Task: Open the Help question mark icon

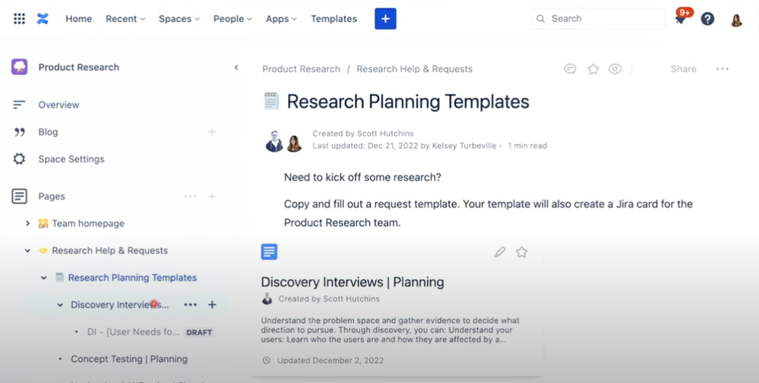Action: click(x=707, y=19)
